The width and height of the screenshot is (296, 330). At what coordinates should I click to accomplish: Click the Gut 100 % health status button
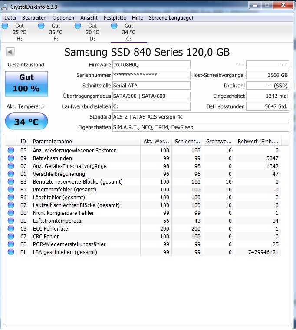pos(26,84)
